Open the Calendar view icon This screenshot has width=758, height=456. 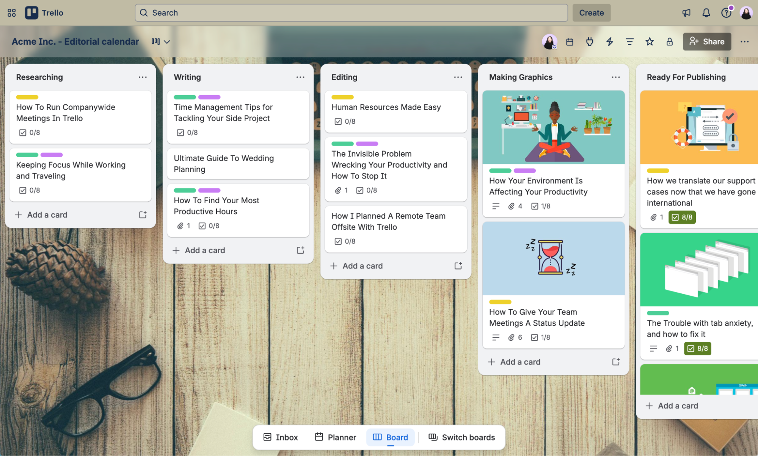(570, 42)
